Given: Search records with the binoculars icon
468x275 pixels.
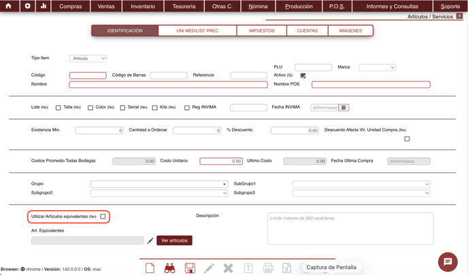Looking at the screenshot, I should [x=169, y=268].
